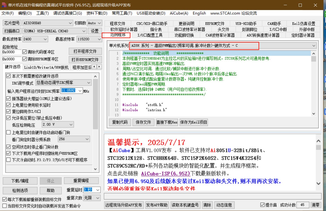Click 打开EEPROM文件 button
The height and width of the screenshot is (211, 326).
coord(86,60)
